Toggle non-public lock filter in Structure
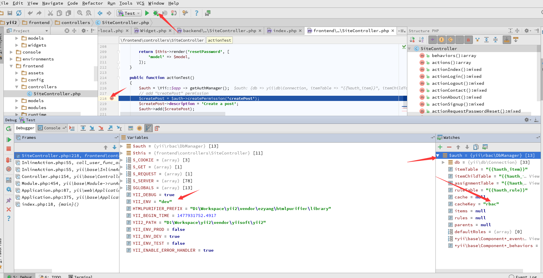 point(468,40)
